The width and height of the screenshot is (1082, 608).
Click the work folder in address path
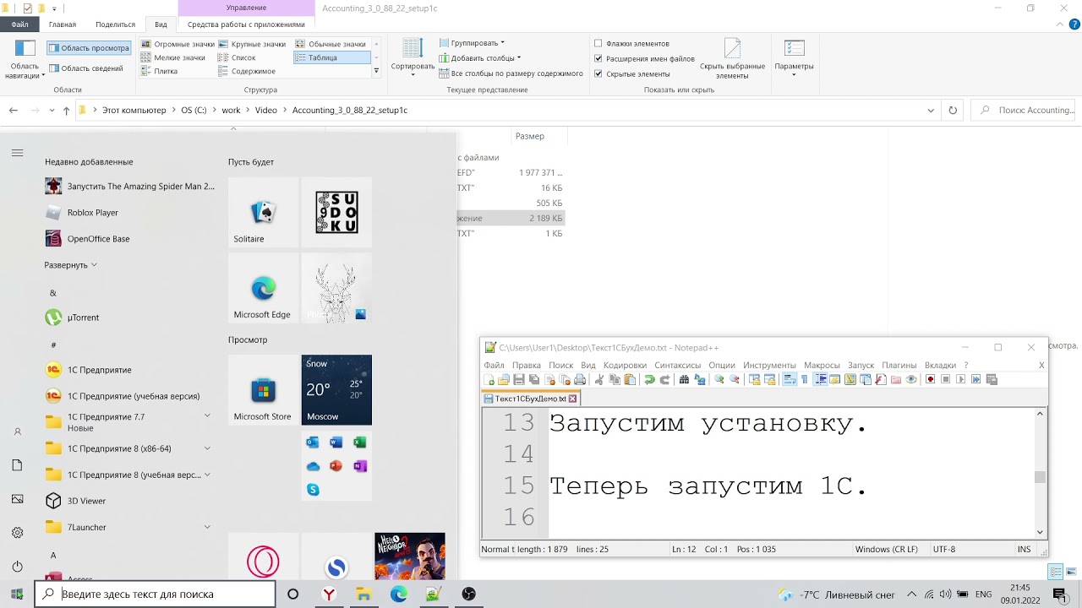[231, 111]
